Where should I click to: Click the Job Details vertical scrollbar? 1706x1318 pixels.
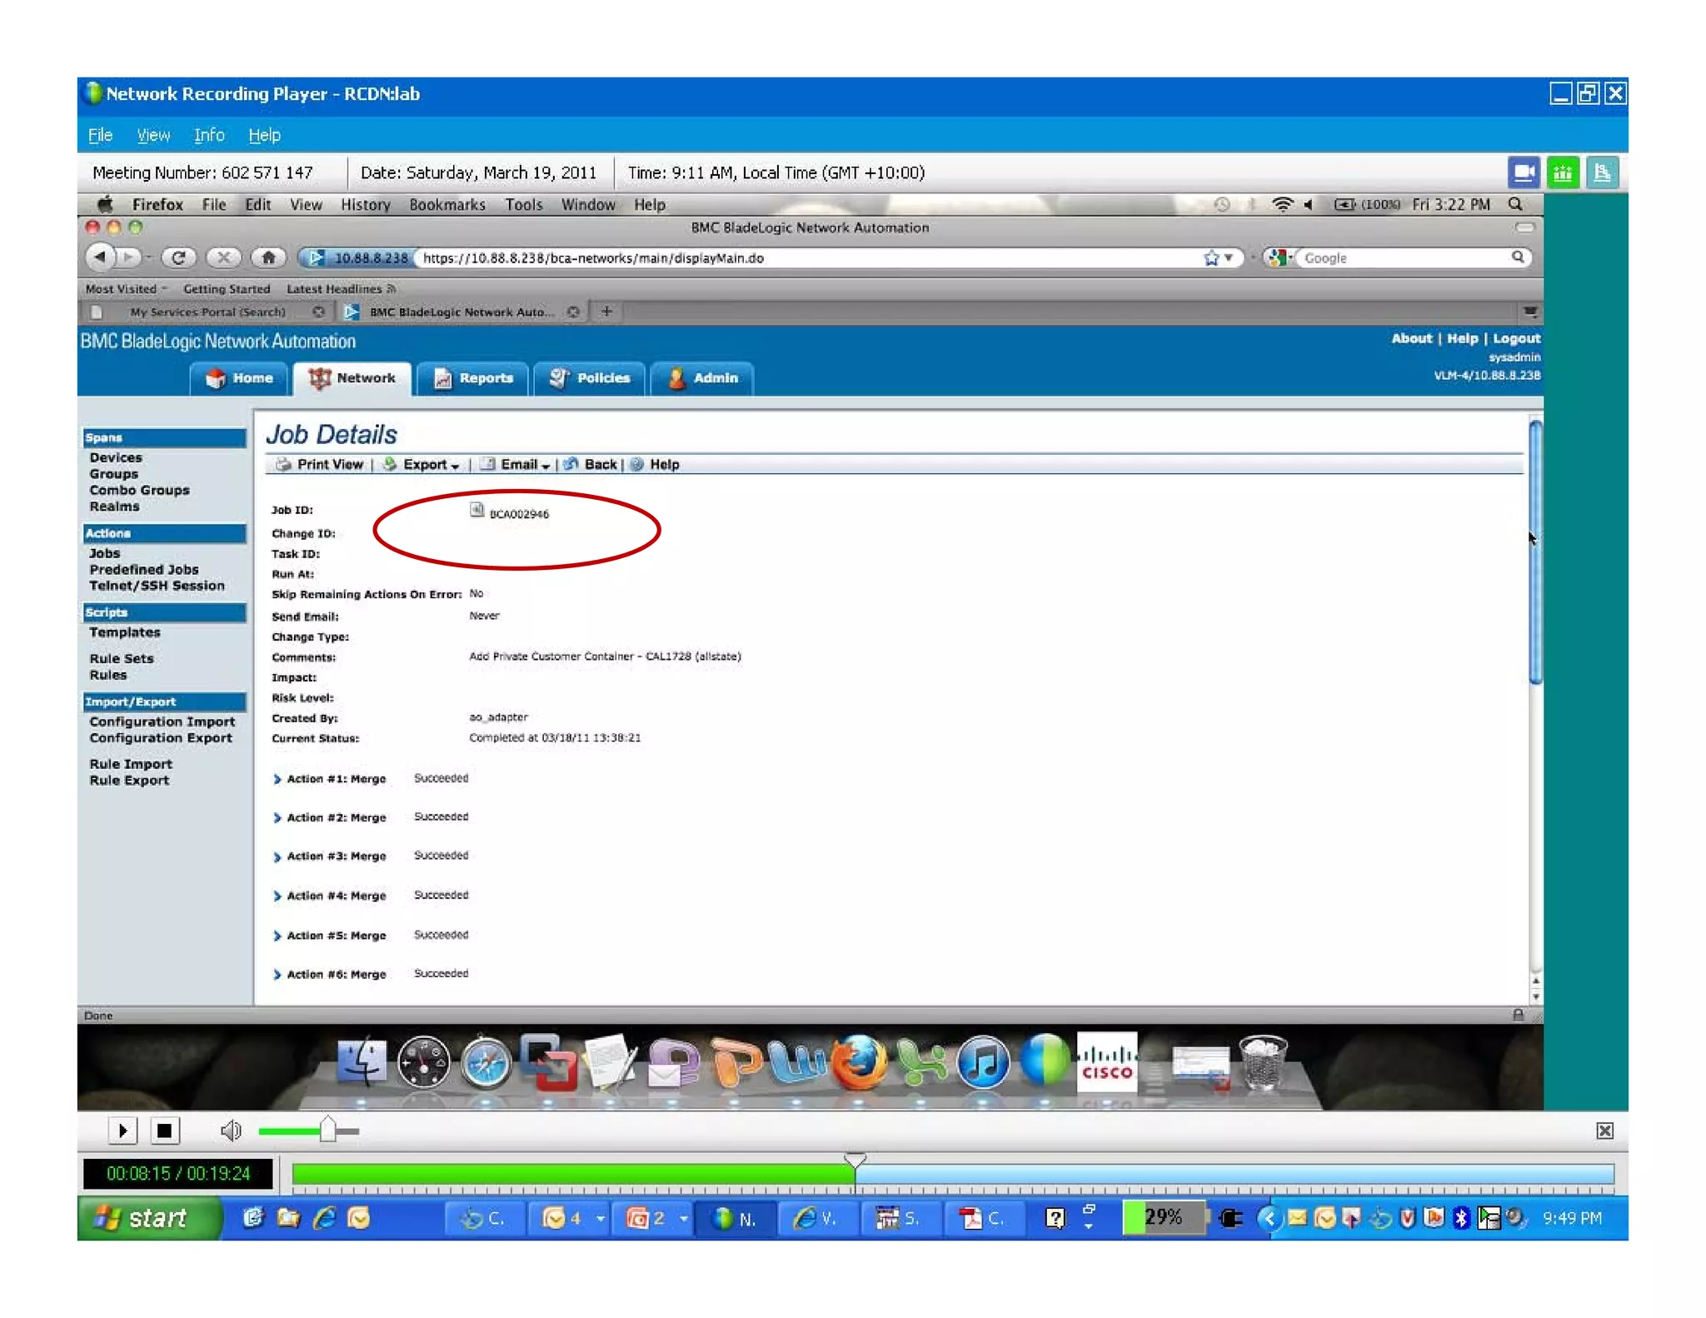click(1534, 552)
